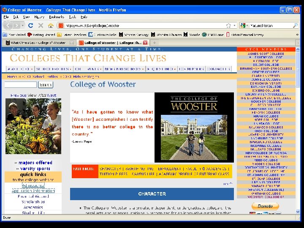Switch to the What Others Say tab

click(x=38, y=43)
